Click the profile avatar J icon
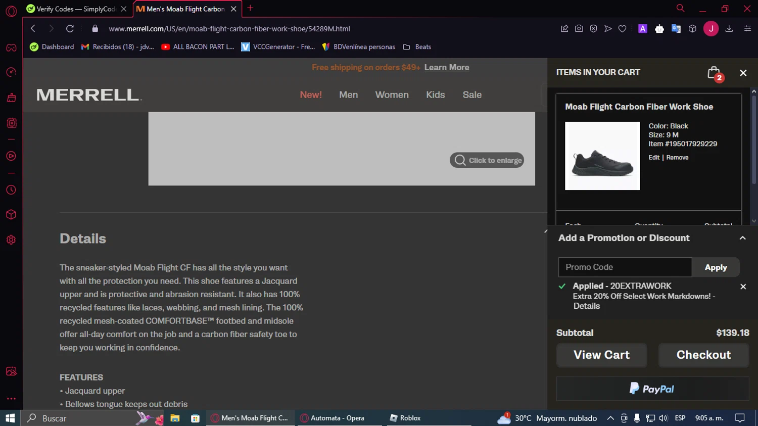758x426 pixels. tap(711, 29)
